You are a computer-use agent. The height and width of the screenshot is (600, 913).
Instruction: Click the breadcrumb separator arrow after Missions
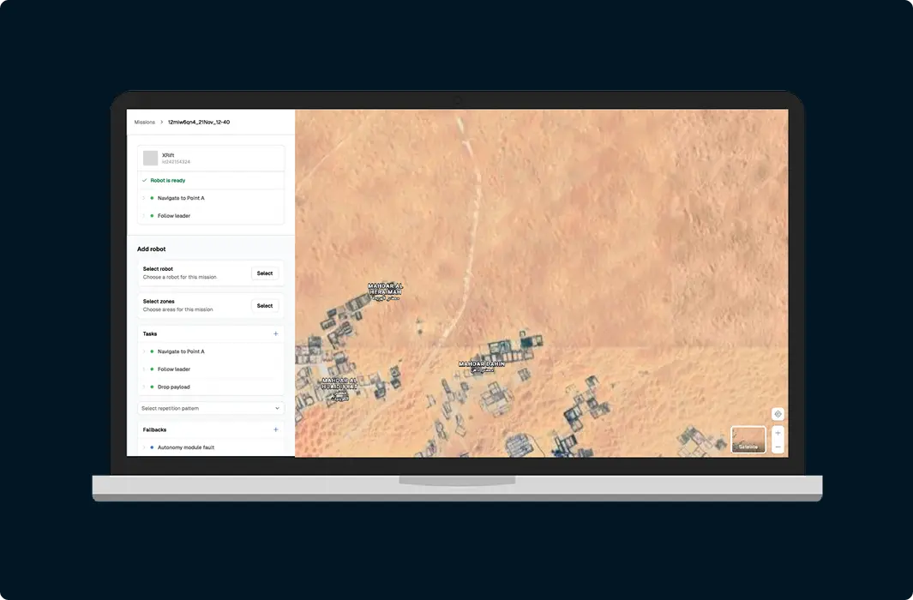click(161, 123)
